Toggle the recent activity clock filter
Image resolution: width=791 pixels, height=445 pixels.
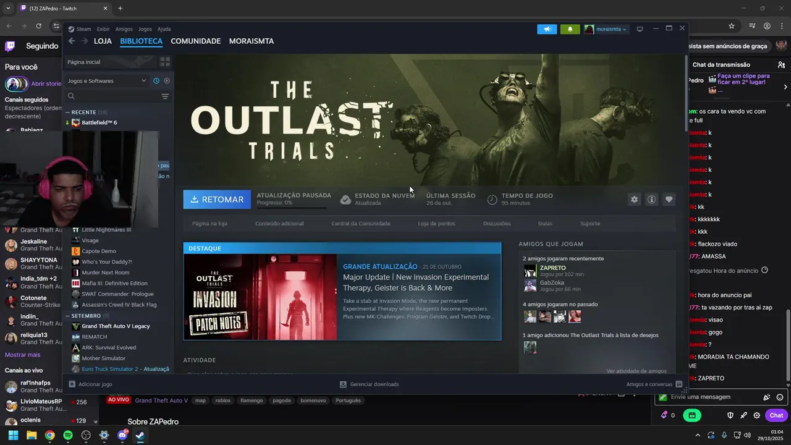156,80
